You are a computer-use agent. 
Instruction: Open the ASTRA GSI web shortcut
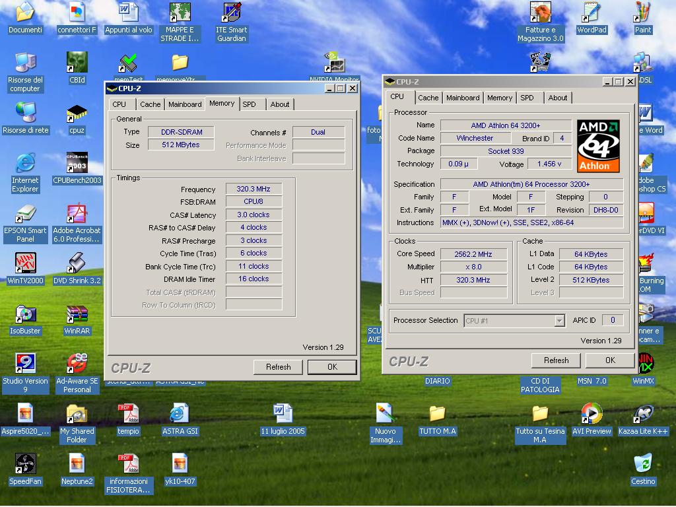tap(180, 414)
